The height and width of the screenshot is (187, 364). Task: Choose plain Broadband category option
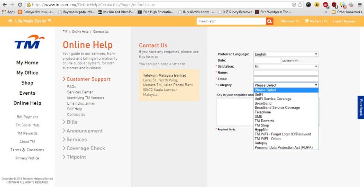click(x=286, y=103)
